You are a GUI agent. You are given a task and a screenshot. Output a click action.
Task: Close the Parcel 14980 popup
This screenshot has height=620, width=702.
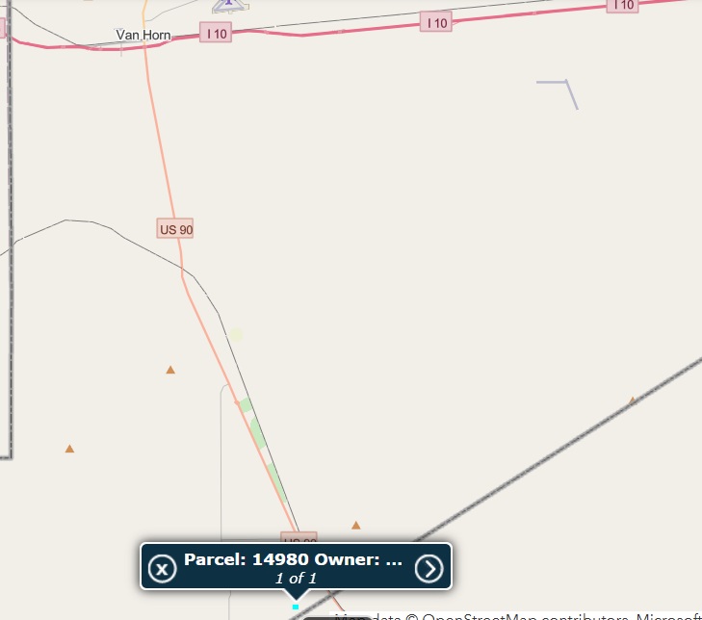(x=162, y=569)
